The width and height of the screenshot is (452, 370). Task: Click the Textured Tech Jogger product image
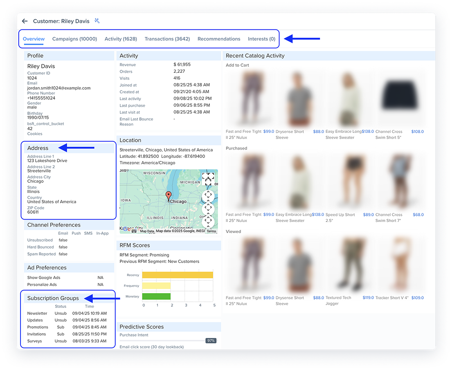click(x=351, y=263)
